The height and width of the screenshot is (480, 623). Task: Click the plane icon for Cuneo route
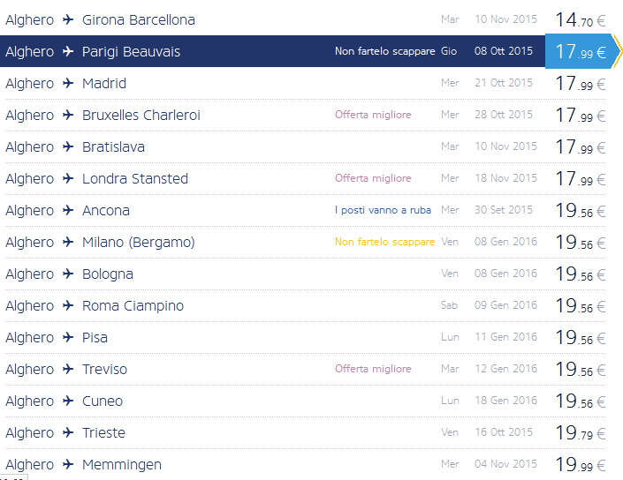[x=68, y=401]
